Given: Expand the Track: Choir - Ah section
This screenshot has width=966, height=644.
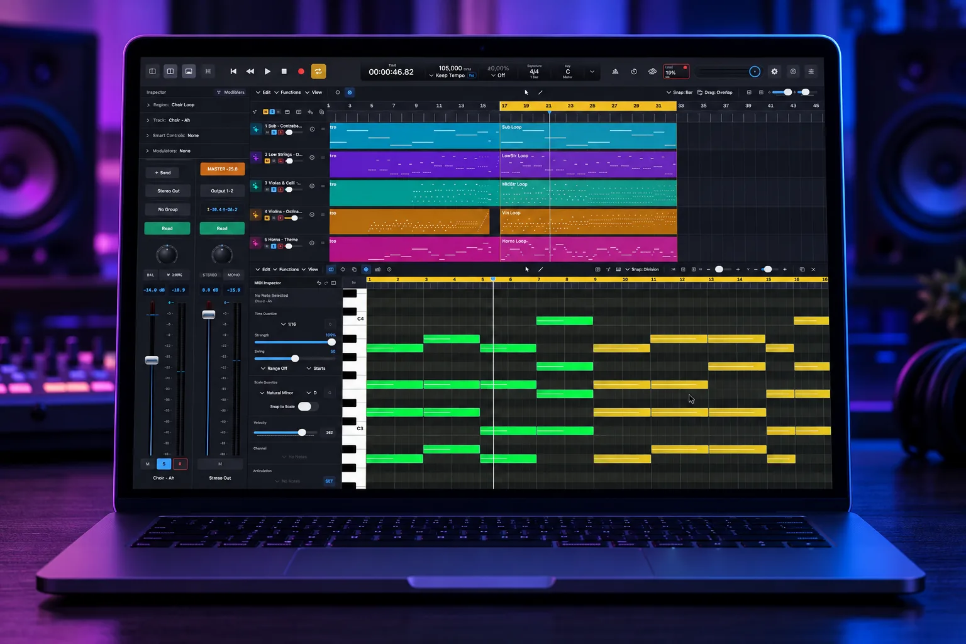Looking at the screenshot, I should pyautogui.click(x=169, y=120).
